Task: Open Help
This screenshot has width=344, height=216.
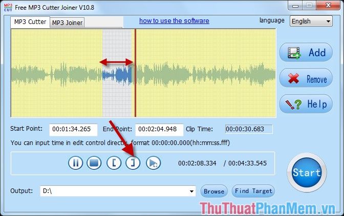Action: [x=306, y=104]
